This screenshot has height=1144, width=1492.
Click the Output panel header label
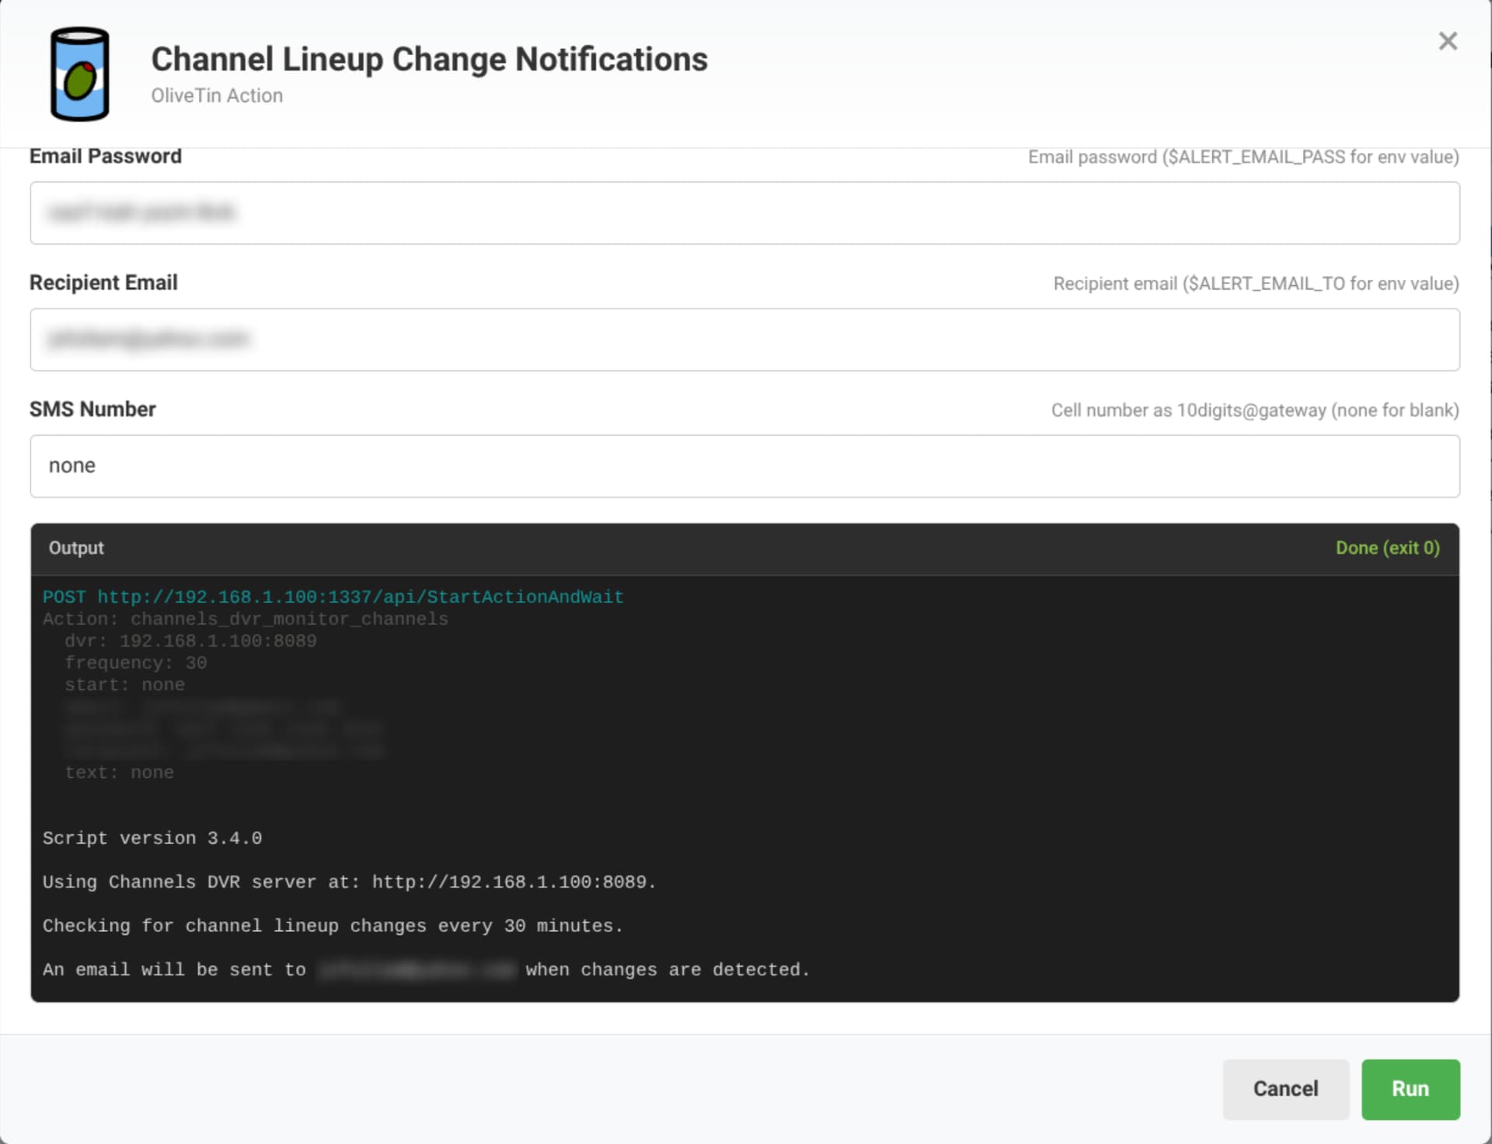coord(76,548)
